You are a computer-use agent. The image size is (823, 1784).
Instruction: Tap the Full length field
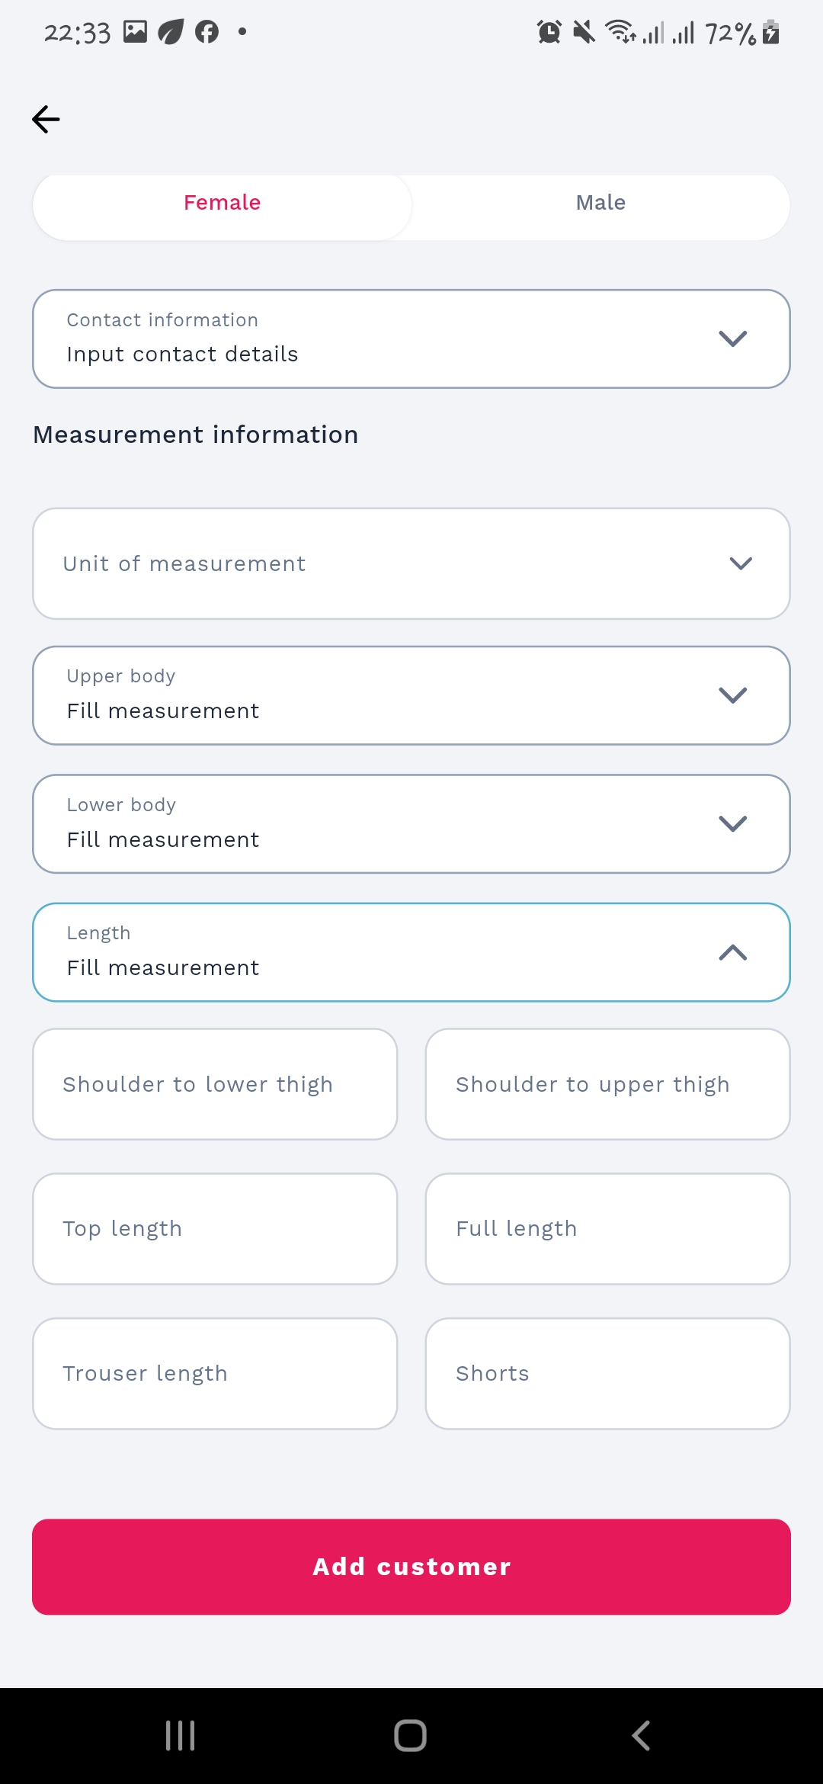click(608, 1229)
